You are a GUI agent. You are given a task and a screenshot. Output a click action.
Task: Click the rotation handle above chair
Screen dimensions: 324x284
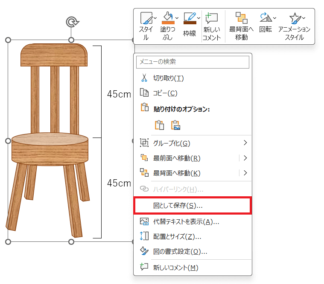[72, 22]
